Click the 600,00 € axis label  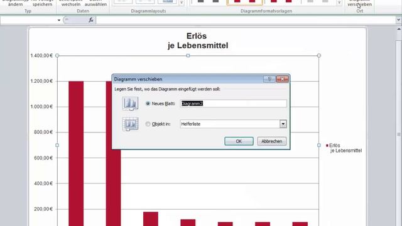pyautogui.click(x=43, y=158)
